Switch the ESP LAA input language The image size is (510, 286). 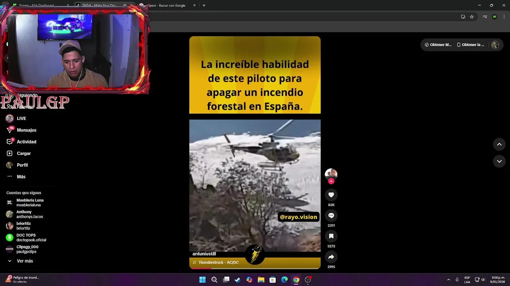click(x=467, y=280)
